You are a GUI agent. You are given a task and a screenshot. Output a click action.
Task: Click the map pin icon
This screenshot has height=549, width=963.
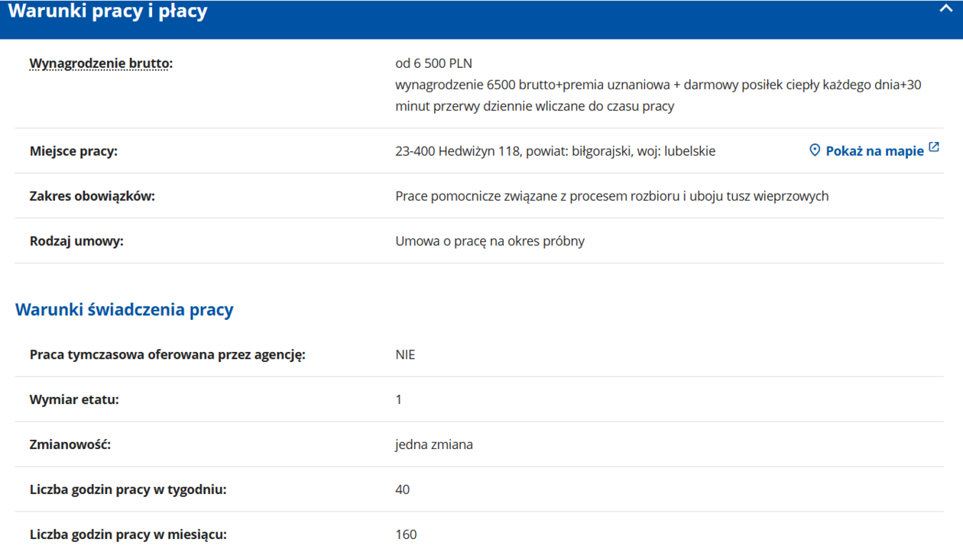coord(815,150)
